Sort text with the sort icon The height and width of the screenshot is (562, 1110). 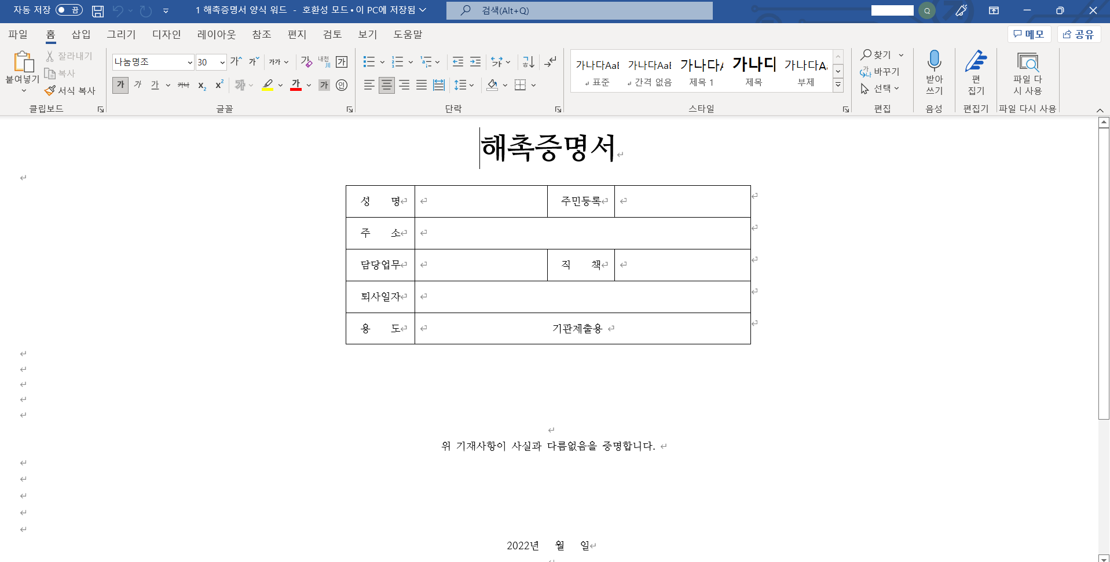pyautogui.click(x=528, y=61)
